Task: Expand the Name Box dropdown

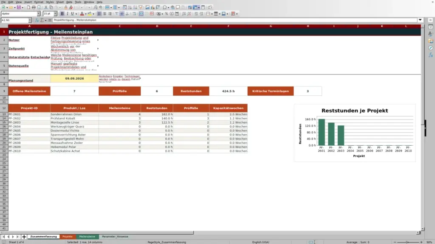Action: point(30,20)
